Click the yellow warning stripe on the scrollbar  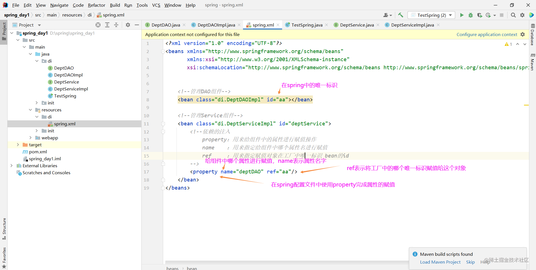pyautogui.click(x=526, y=105)
